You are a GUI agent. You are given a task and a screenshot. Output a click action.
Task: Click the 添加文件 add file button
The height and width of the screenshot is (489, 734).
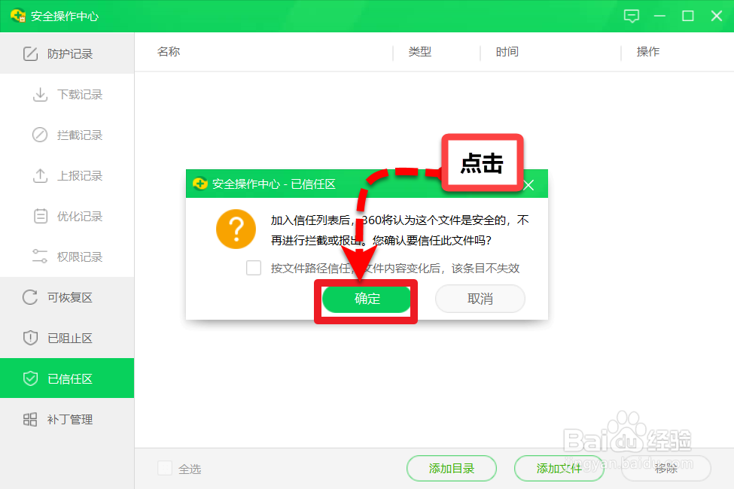pos(559,467)
